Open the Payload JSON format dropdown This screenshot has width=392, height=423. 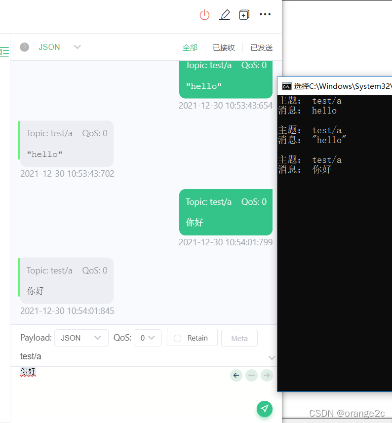coord(81,338)
